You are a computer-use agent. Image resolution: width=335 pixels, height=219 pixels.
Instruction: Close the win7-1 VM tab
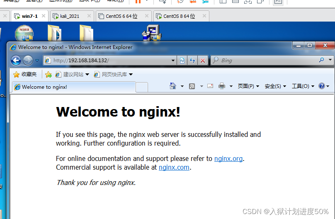point(44,16)
